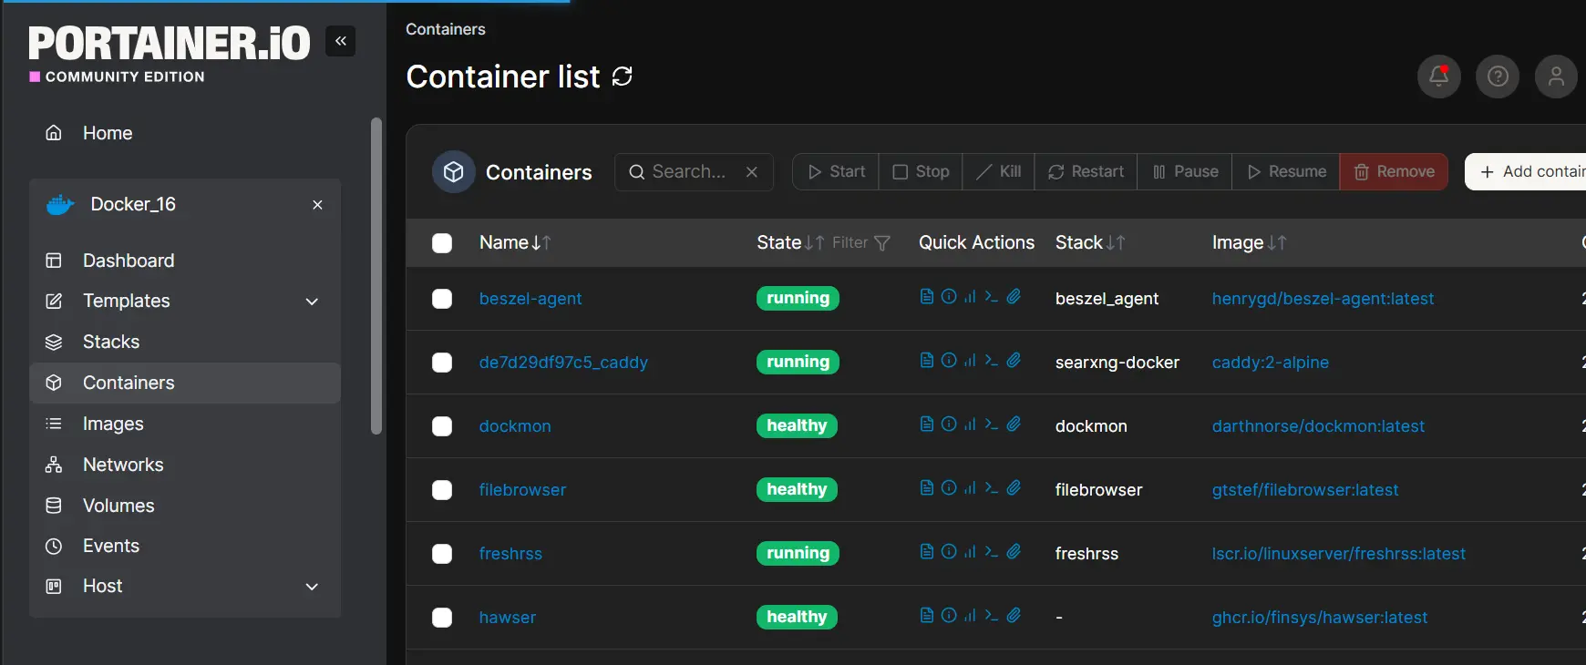
Task: Sort by Stack column
Action: point(1090,242)
